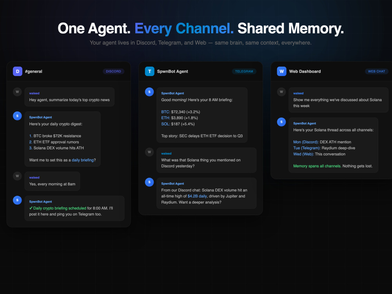Click SpwnBot avatar beside 'Solana thread' message

point(281,122)
